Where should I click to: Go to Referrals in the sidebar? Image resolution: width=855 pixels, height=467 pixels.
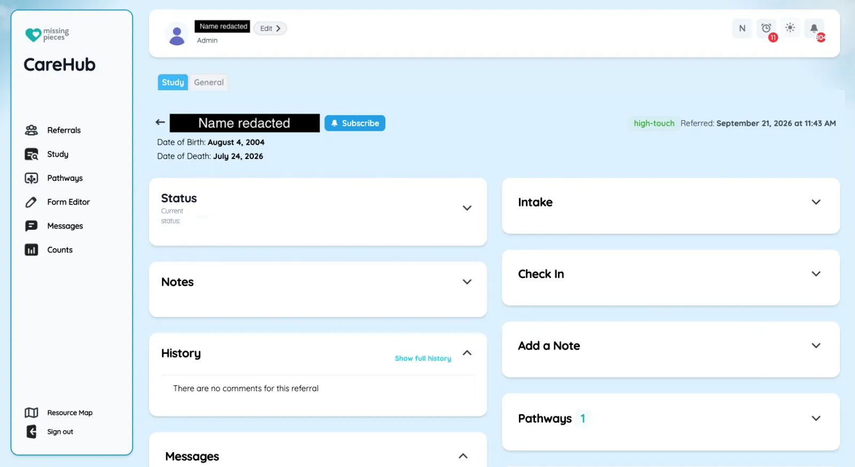click(64, 130)
